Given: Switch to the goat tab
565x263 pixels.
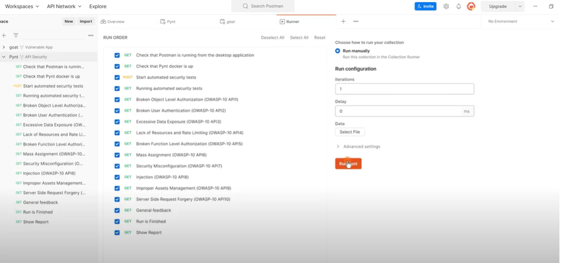Looking at the screenshot, I should (x=228, y=22).
